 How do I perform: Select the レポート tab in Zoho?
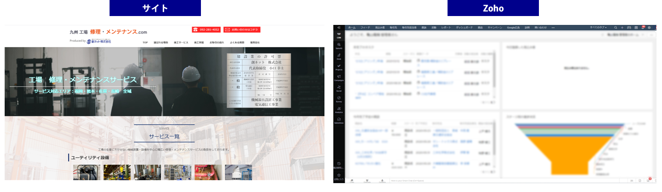coord(446,27)
